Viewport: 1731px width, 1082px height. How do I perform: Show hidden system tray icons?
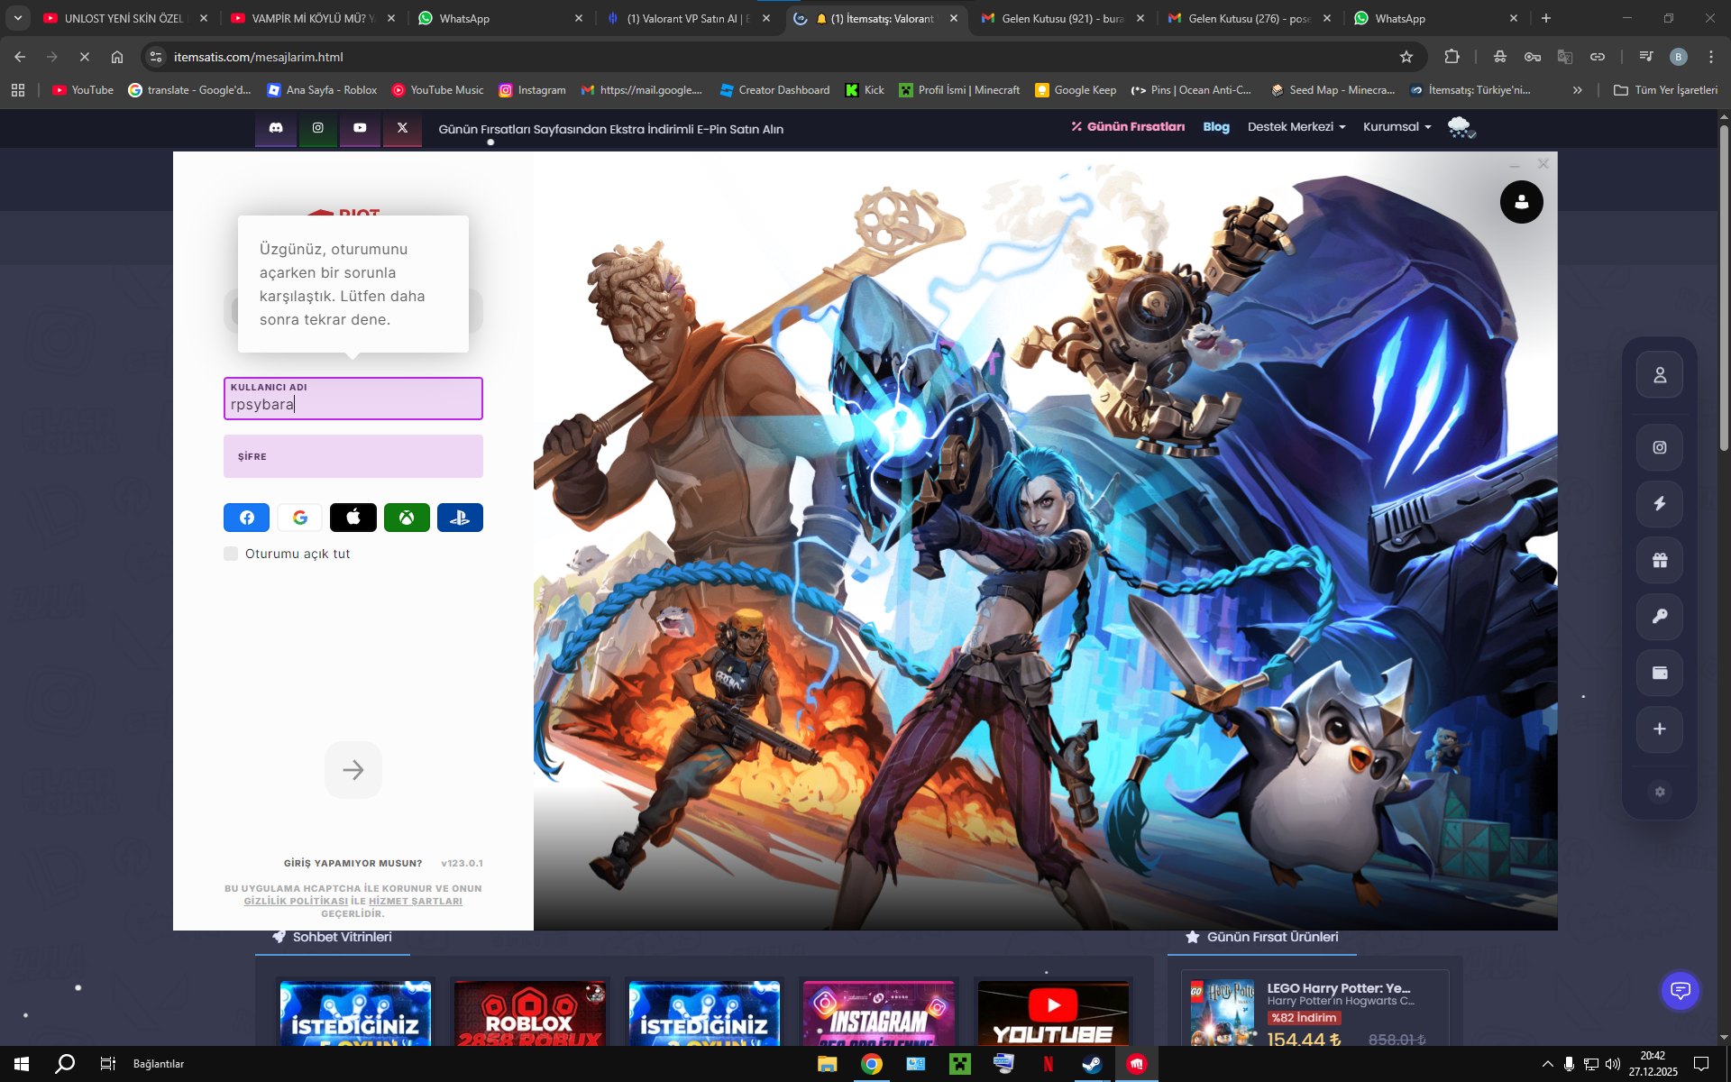[1547, 1064]
